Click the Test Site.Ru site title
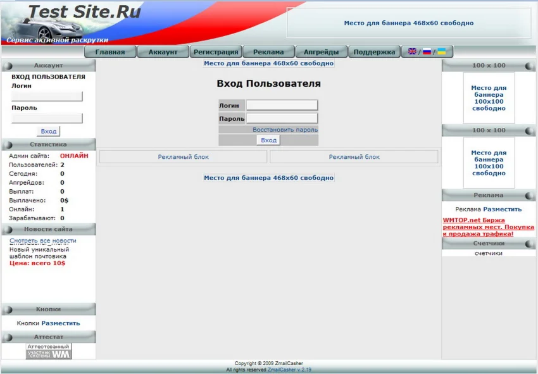The width and height of the screenshot is (538, 374). (x=84, y=11)
